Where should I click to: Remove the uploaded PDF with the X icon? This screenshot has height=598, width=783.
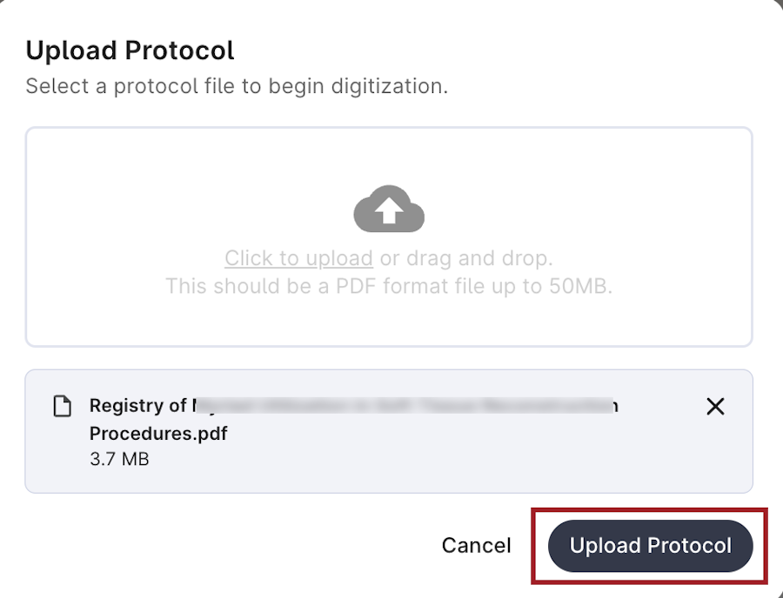(715, 407)
